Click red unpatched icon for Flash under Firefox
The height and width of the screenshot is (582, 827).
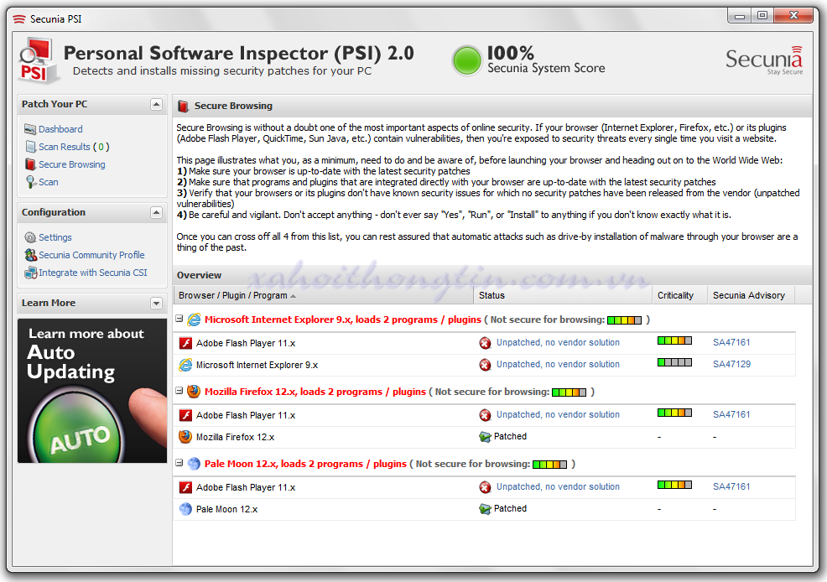pyautogui.click(x=486, y=415)
